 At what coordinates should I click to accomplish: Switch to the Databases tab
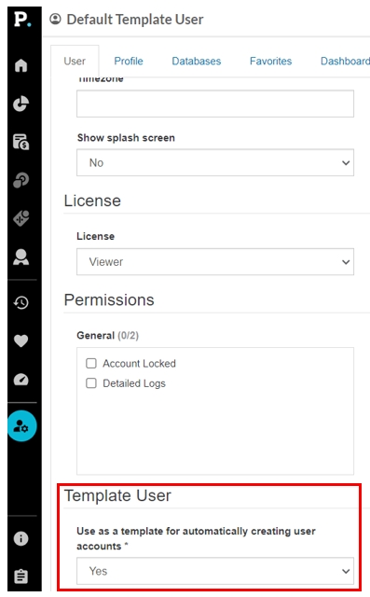[x=197, y=61]
